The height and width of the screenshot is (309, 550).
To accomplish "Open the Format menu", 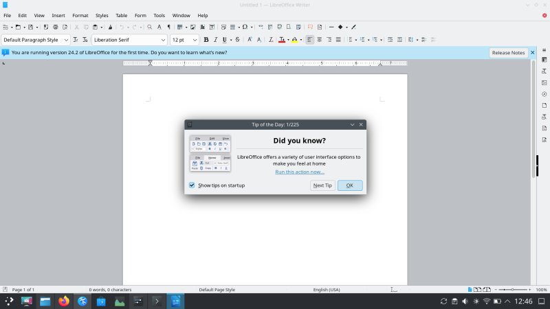I will click(x=80, y=15).
